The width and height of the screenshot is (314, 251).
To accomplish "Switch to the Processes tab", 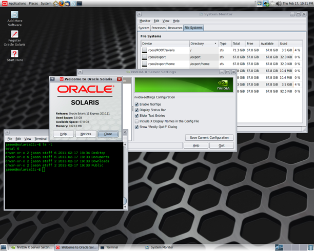I will click(159, 28).
